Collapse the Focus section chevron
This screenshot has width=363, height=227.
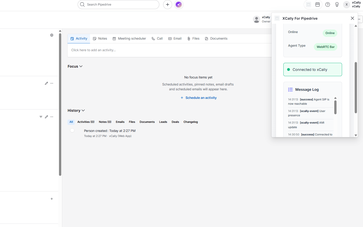coord(81,66)
